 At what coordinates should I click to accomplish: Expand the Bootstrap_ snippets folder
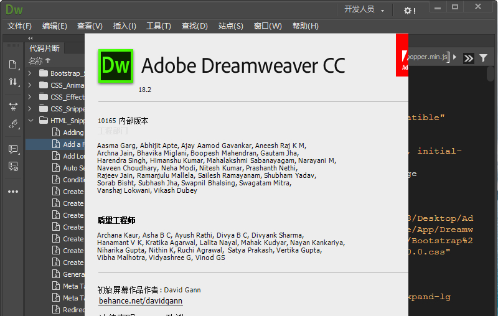click(x=30, y=73)
